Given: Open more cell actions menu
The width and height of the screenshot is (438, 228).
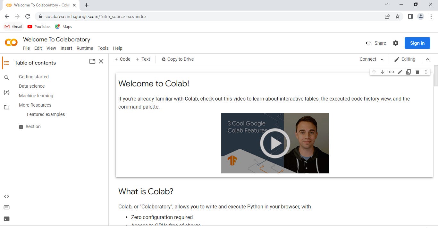Looking at the screenshot, I should pos(426,72).
